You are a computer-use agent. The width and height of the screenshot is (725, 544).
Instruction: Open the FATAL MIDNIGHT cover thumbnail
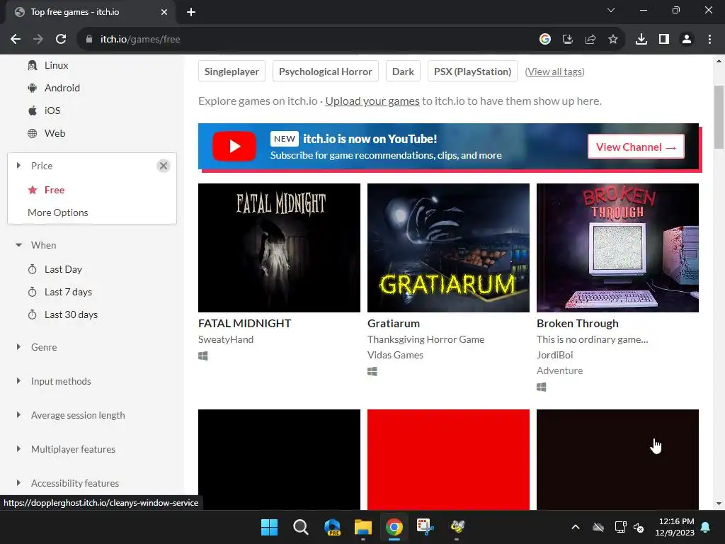click(x=279, y=247)
